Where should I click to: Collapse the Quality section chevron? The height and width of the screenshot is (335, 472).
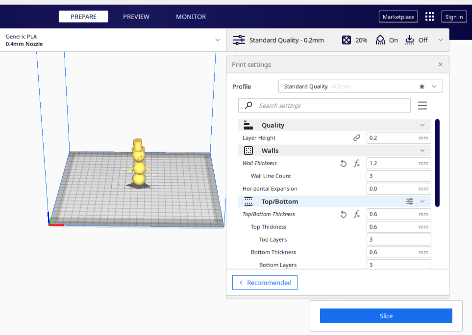422,125
